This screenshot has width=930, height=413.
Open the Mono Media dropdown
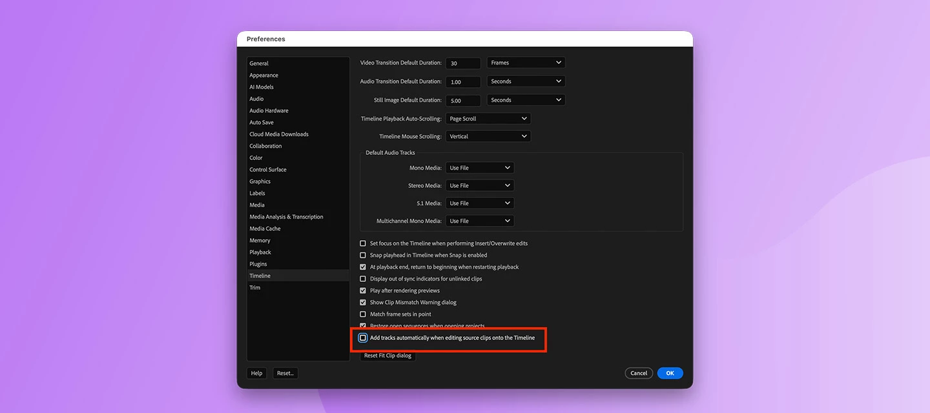tap(480, 168)
